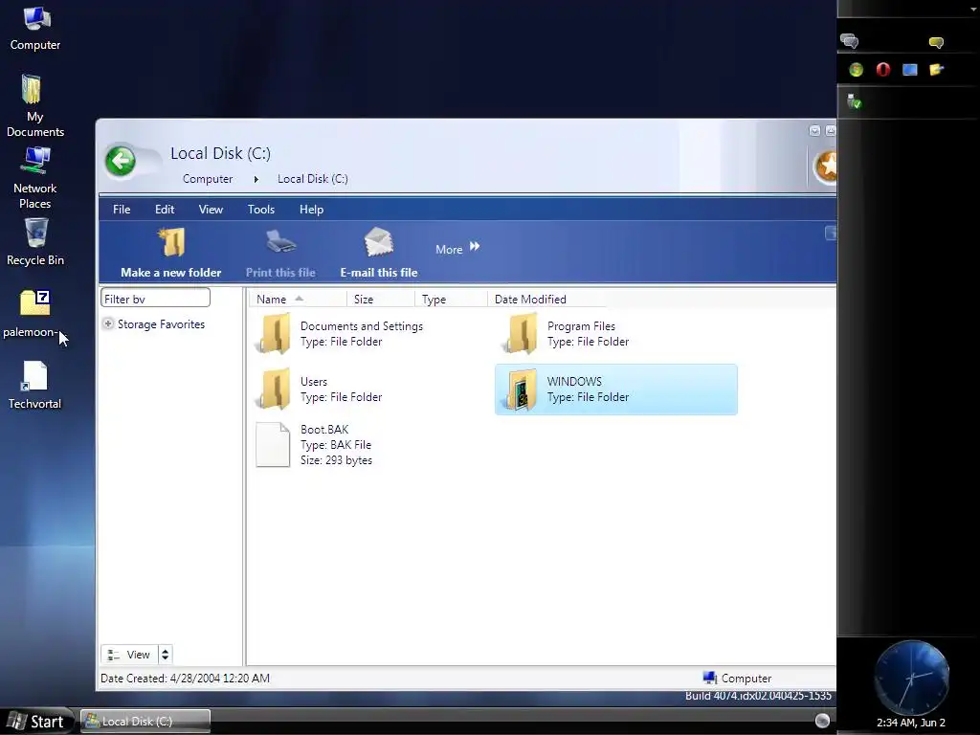Click the Computer breadcrumb link
The height and width of the screenshot is (735, 980).
coord(208,179)
